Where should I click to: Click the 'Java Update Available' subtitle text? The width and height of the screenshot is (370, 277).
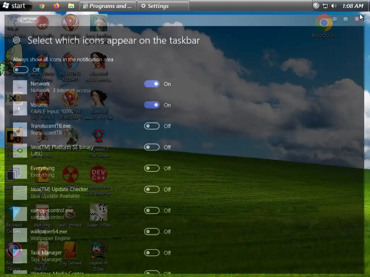(55, 196)
